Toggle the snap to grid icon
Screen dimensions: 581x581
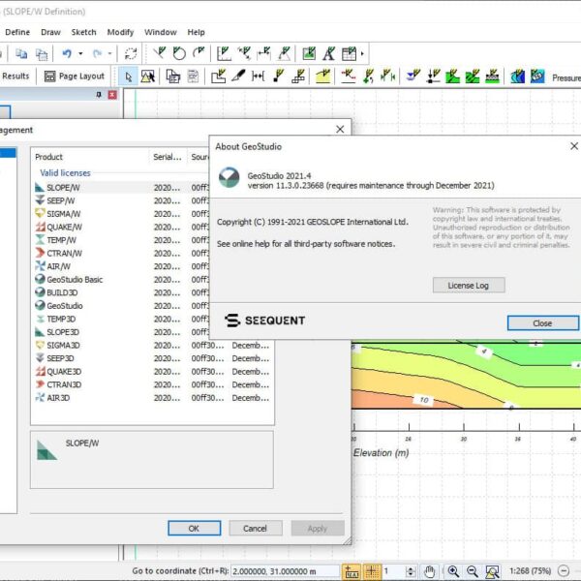pyautogui.click(x=372, y=571)
